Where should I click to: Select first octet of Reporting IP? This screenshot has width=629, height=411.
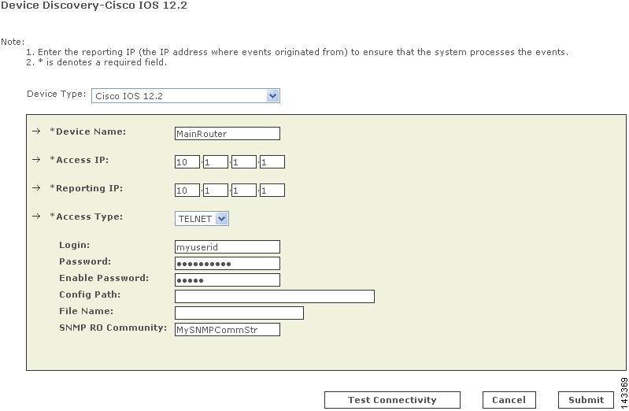(x=187, y=191)
